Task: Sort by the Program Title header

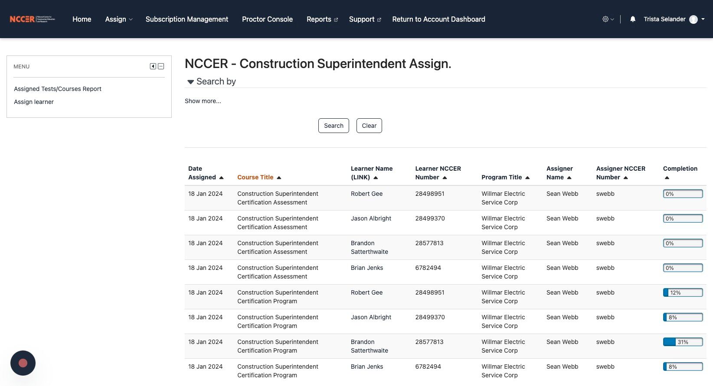Action: point(502,177)
